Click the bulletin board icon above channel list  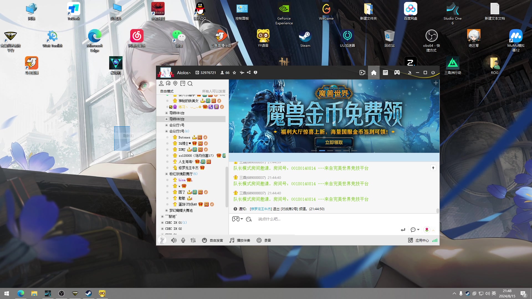click(x=183, y=83)
